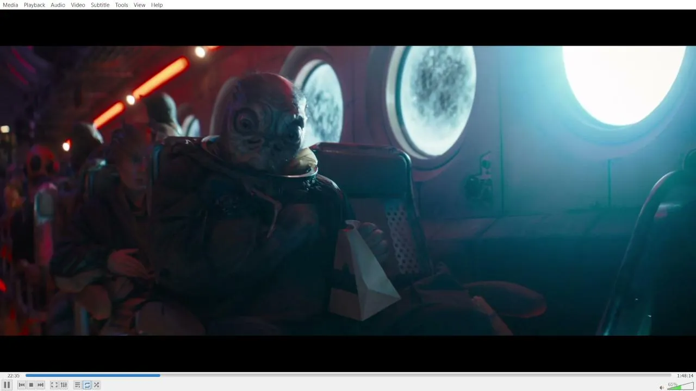Screen dimensions: 696x391
Task: Toggle fullscreen video mode
Action: click(54, 385)
